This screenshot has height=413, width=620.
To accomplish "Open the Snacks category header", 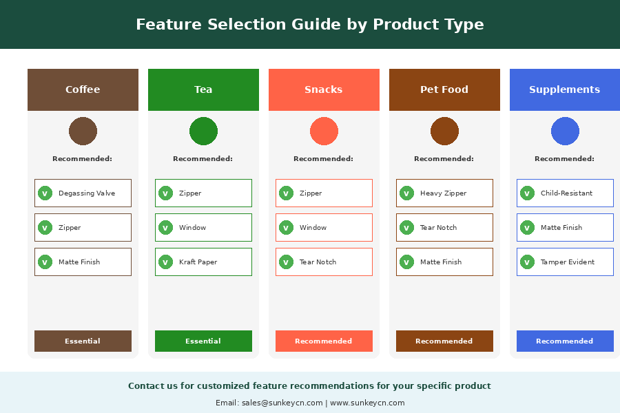I will point(324,89).
